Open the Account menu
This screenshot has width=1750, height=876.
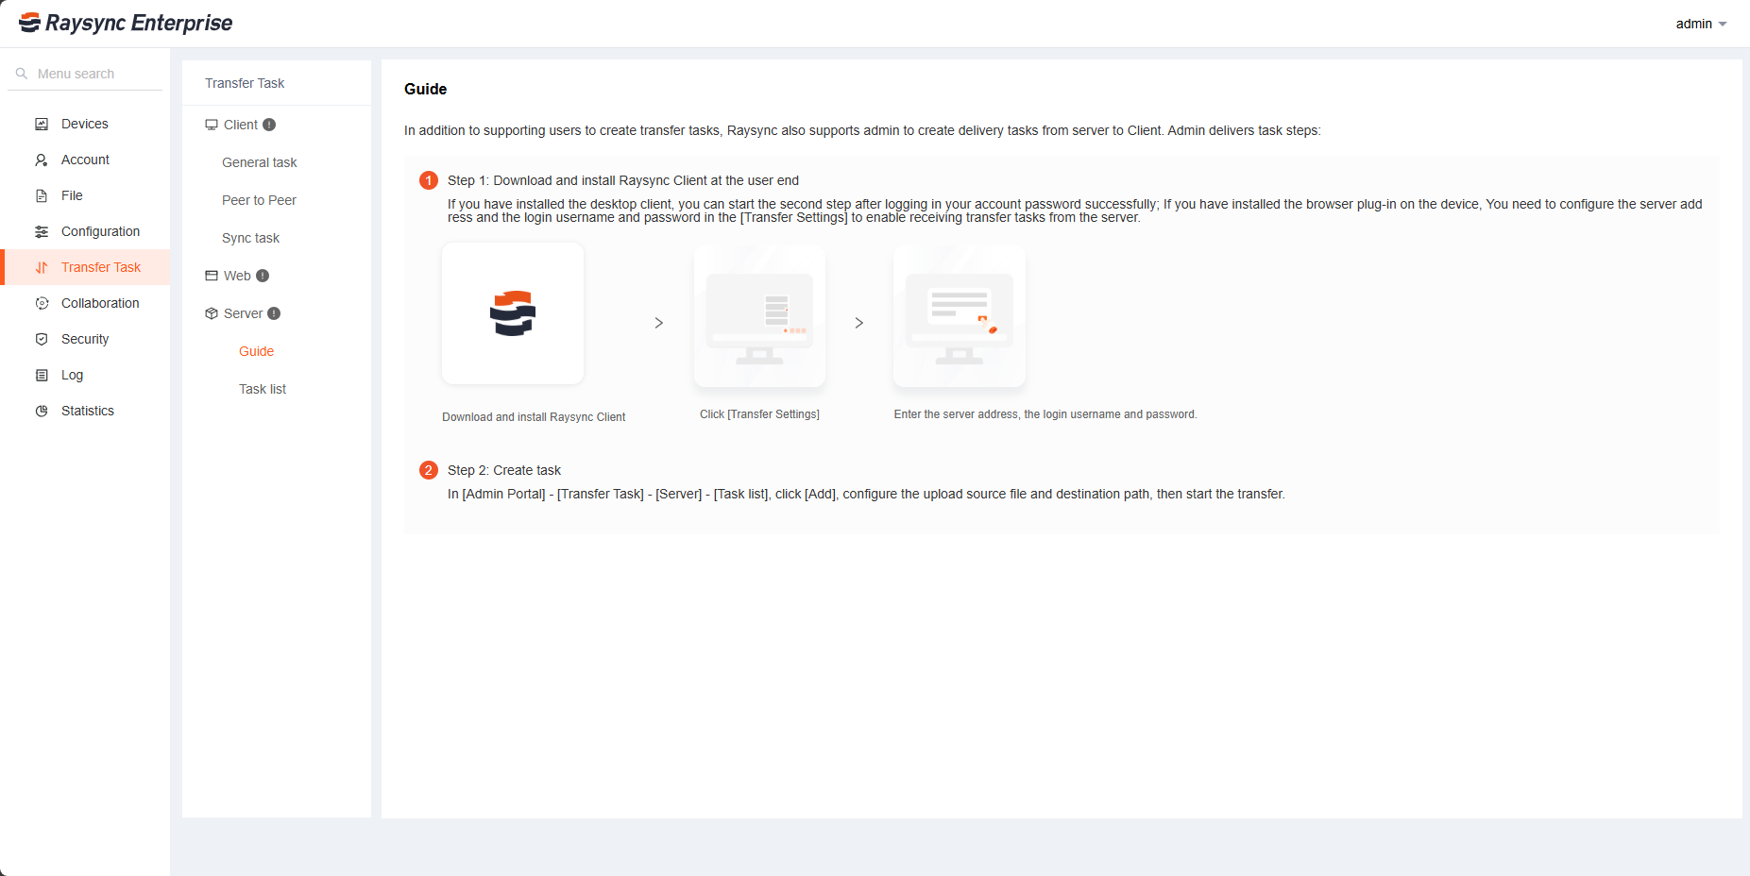click(x=87, y=160)
